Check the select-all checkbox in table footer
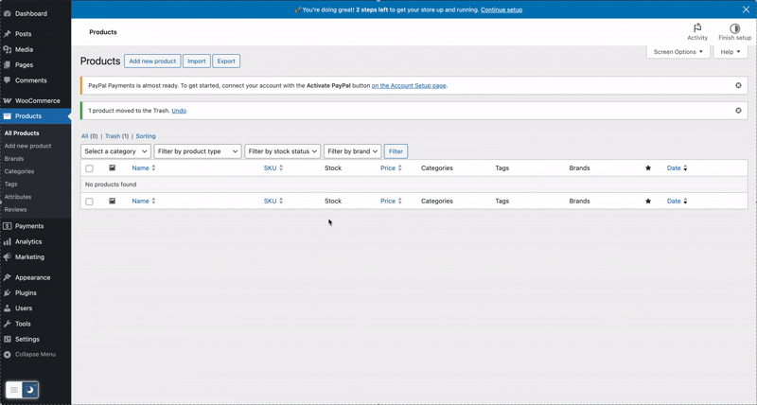 (90, 202)
